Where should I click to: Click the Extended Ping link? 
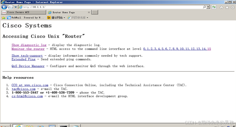click(x=23, y=59)
